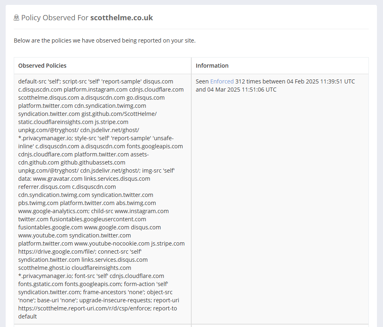Click the policy icon beside the page heading

coord(17,18)
